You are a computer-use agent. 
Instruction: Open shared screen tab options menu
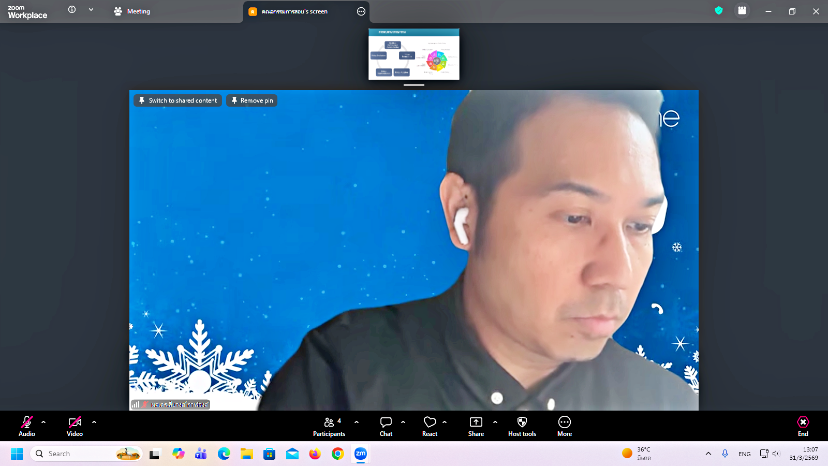(361, 11)
